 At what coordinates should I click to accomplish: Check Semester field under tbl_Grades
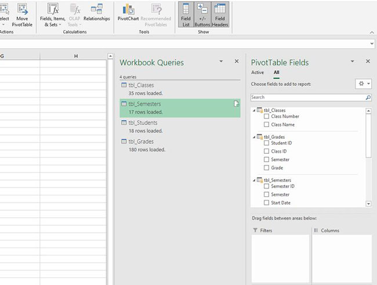266,160
